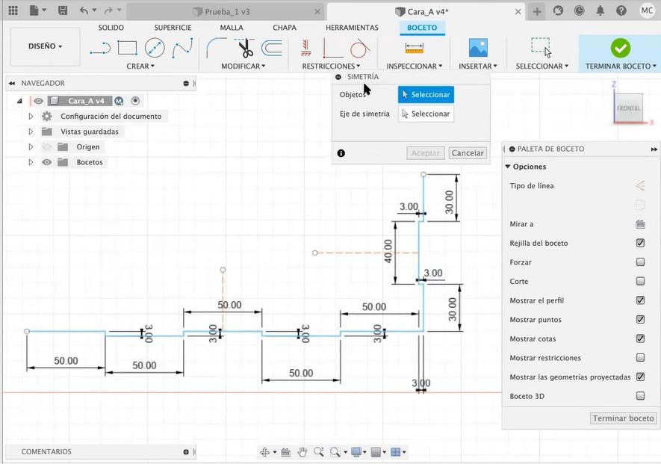
Task: Select the Trim scissors tool
Action: pyautogui.click(x=244, y=48)
